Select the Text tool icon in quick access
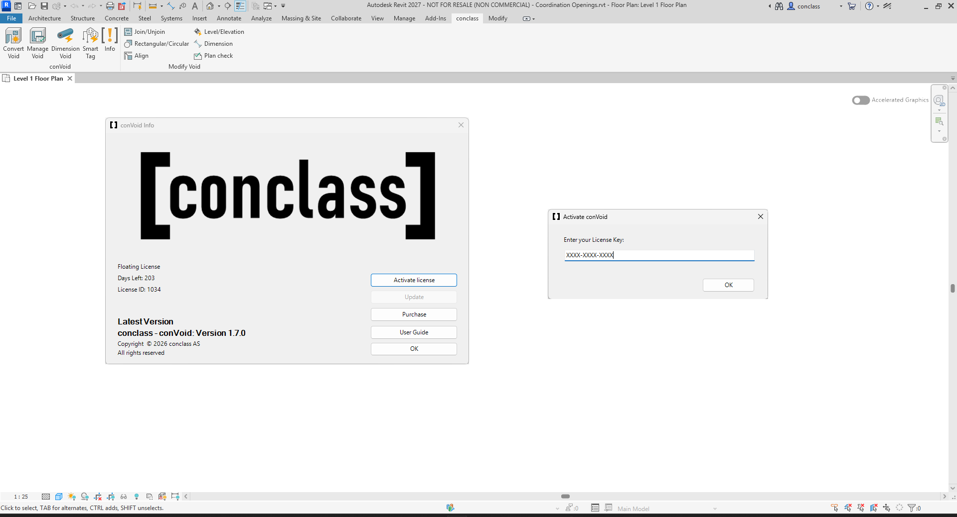 (x=195, y=6)
